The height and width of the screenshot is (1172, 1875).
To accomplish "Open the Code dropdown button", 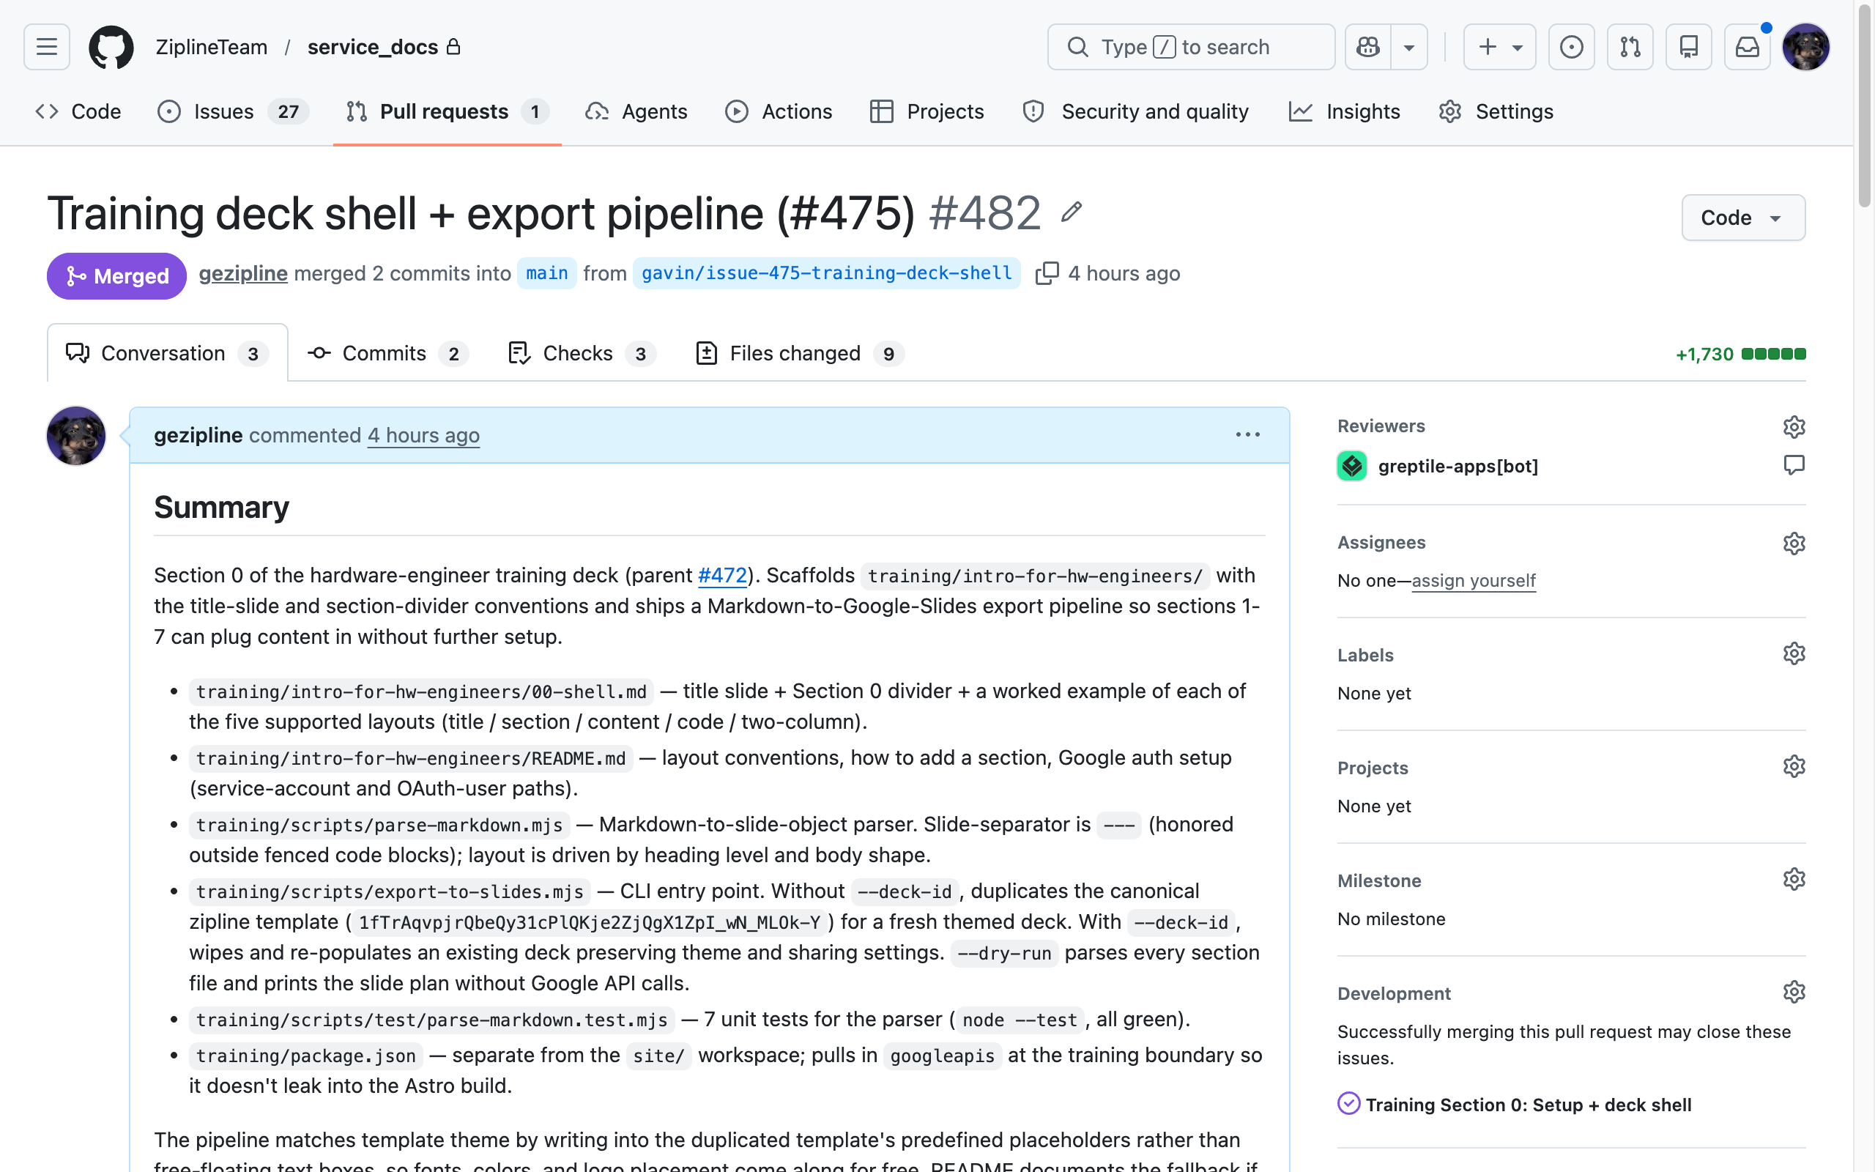I will point(1742,218).
